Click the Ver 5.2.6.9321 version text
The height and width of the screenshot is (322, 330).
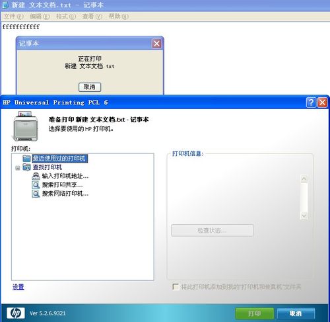coord(48,313)
